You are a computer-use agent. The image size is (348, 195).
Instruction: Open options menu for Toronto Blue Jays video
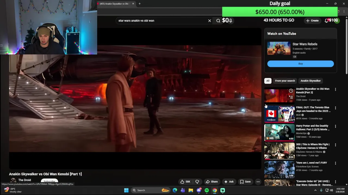[335, 108]
